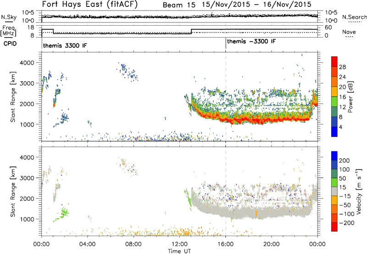
Task: Click the 'Freq. [MHz]' axis label
Action: pos(9,31)
